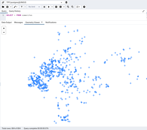Execute the query with the play button

click(x=49, y=7)
